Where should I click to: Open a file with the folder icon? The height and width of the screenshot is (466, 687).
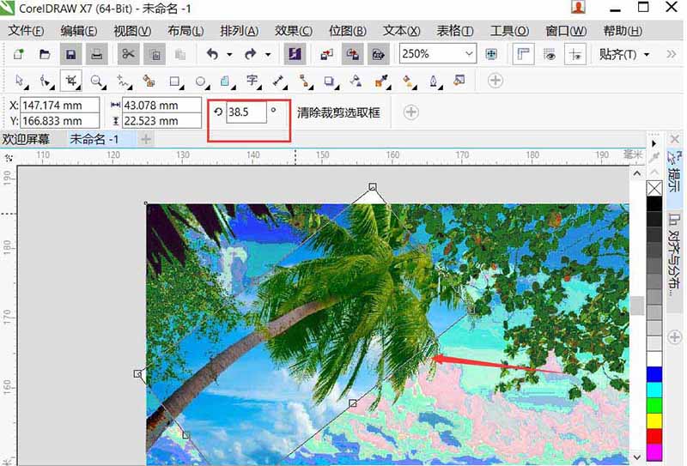pyautogui.click(x=45, y=54)
